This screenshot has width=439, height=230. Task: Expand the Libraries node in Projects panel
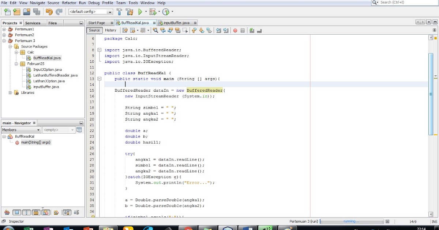pyautogui.click(x=11, y=92)
